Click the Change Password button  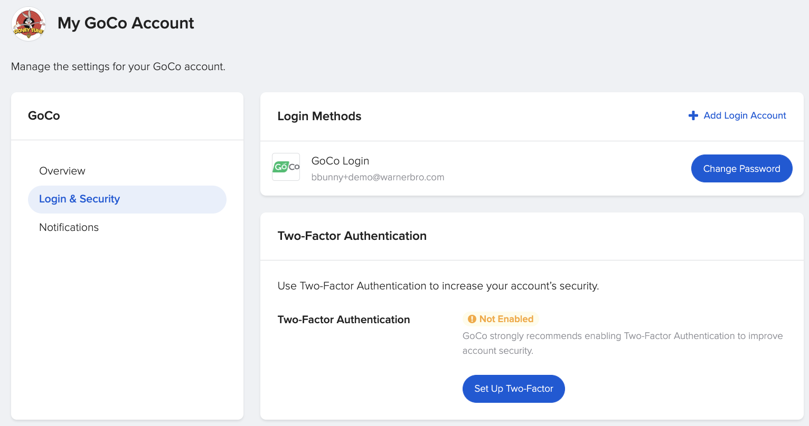coord(741,168)
